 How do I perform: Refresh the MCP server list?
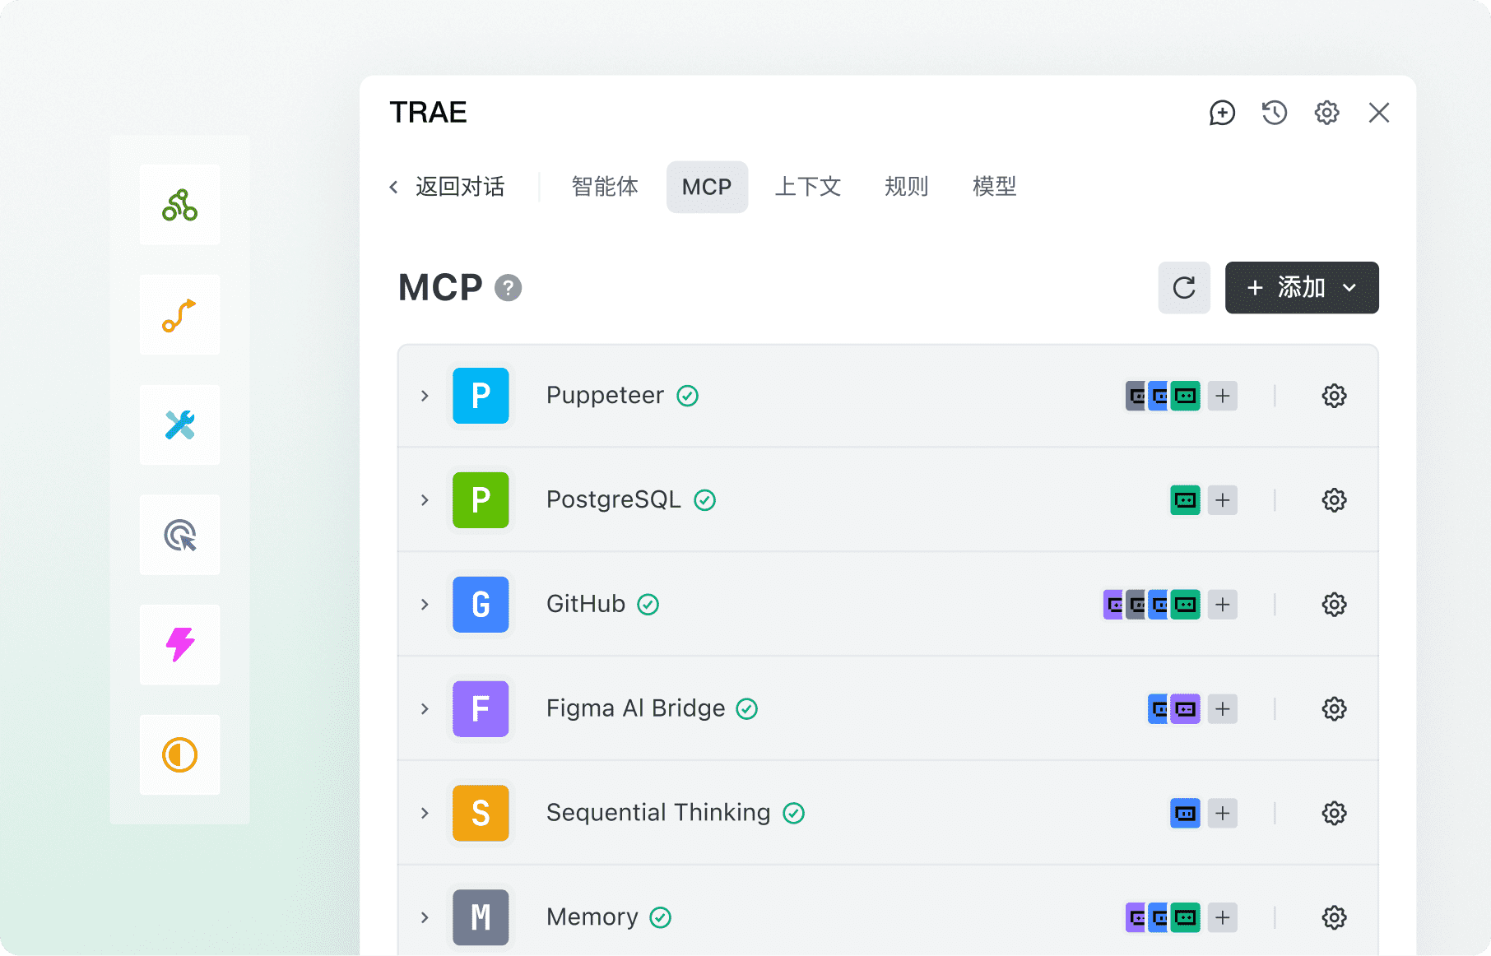click(x=1183, y=288)
